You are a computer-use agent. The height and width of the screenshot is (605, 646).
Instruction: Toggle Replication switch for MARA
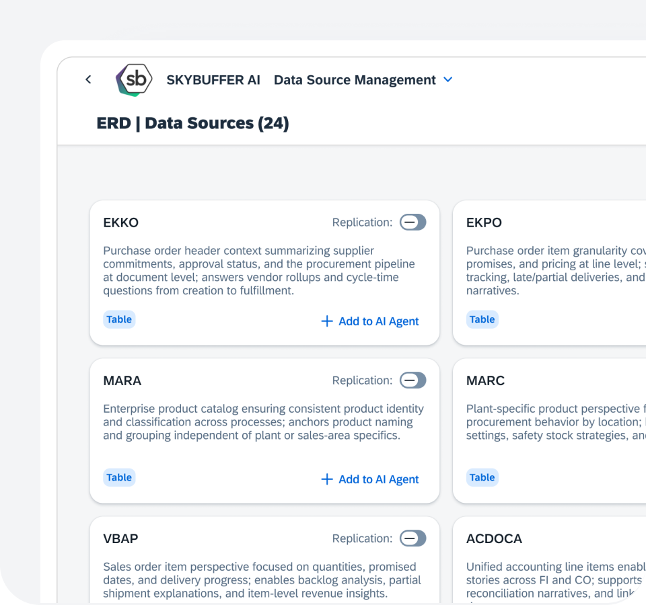(x=412, y=380)
